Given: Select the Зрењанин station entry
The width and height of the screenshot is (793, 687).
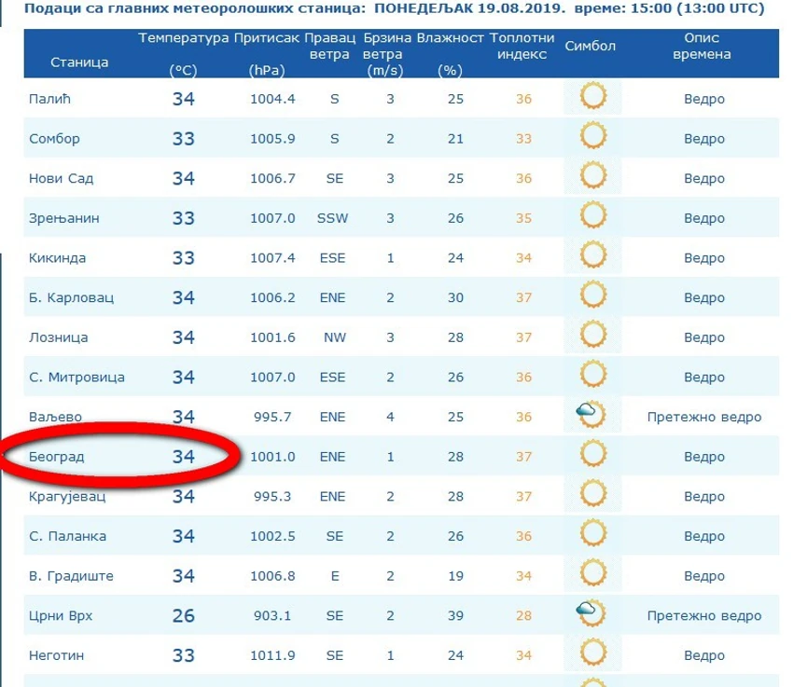Looking at the screenshot, I should (x=63, y=218).
